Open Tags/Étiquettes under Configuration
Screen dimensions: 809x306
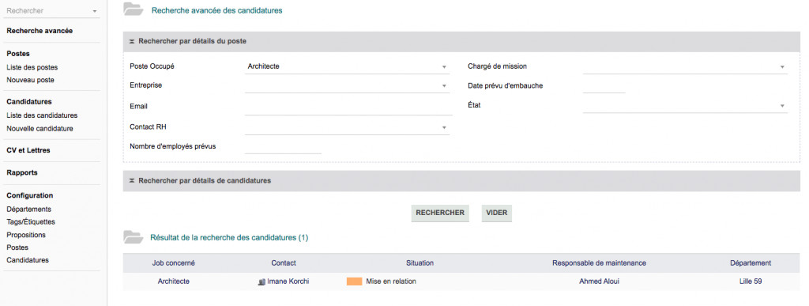point(31,222)
